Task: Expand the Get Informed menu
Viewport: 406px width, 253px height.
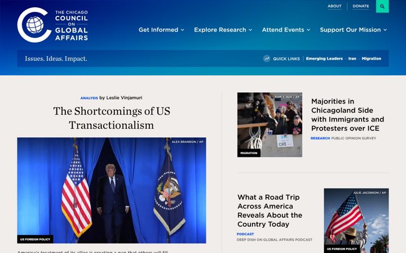Action: pos(161,30)
